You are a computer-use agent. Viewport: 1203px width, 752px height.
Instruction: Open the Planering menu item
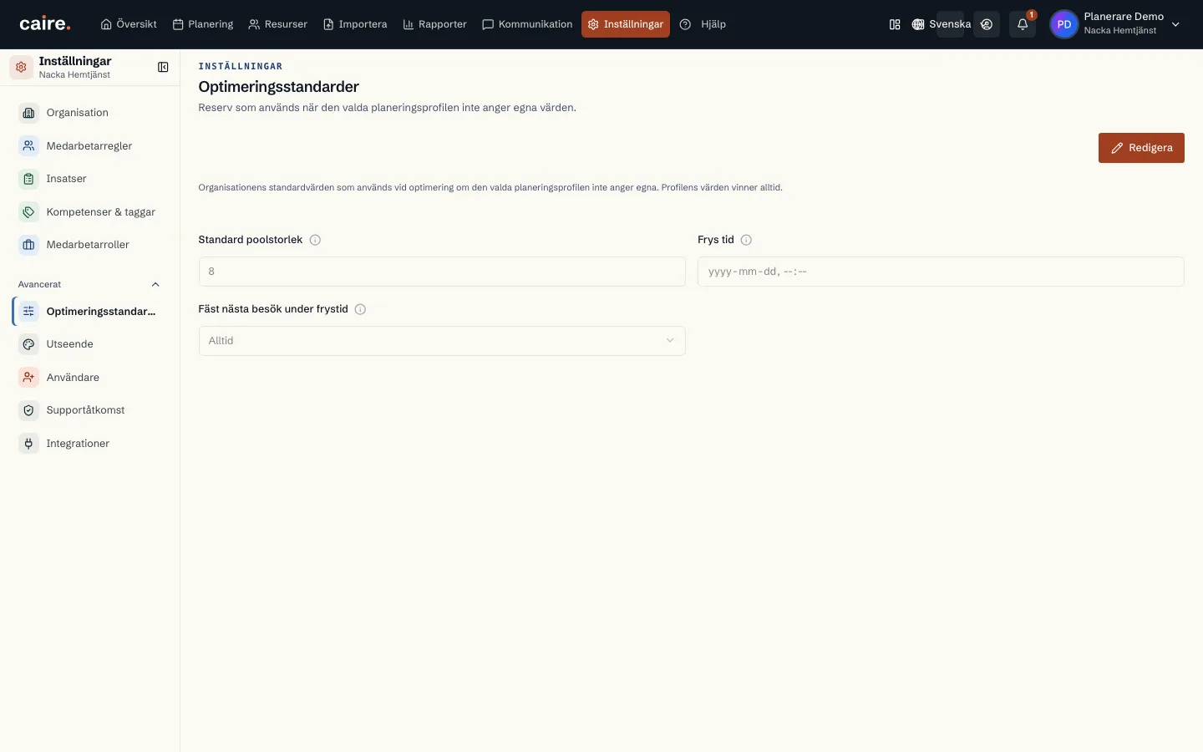203,24
